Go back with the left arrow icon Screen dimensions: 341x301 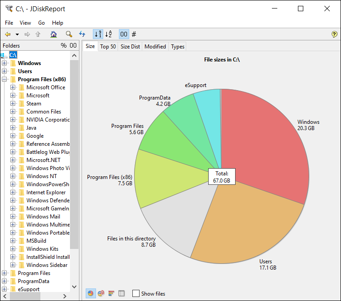[8, 35]
